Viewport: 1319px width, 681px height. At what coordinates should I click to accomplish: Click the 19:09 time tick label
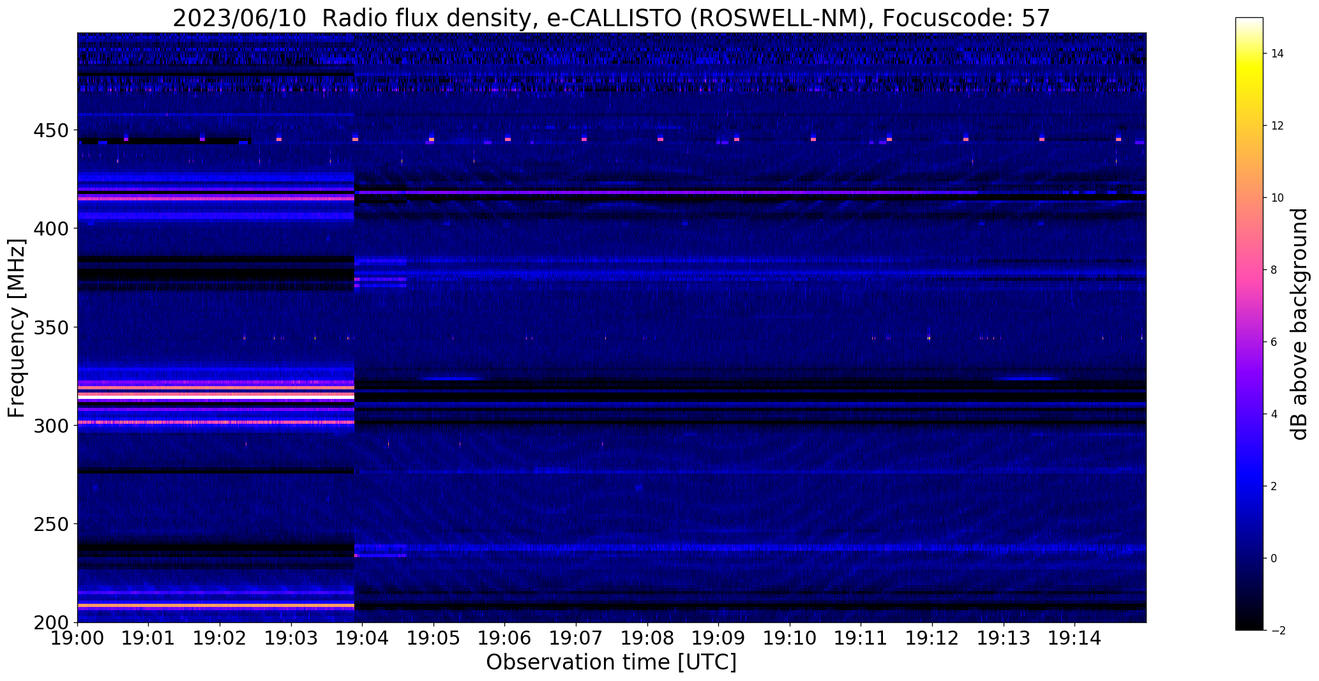coord(719,638)
